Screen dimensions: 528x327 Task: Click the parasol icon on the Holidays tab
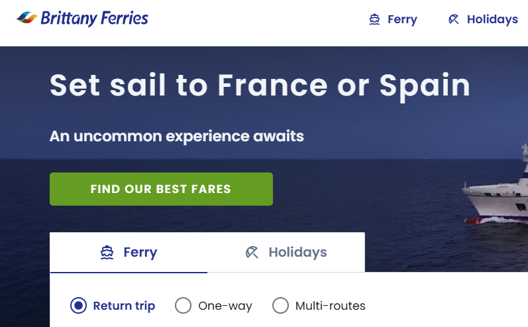(x=252, y=253)
